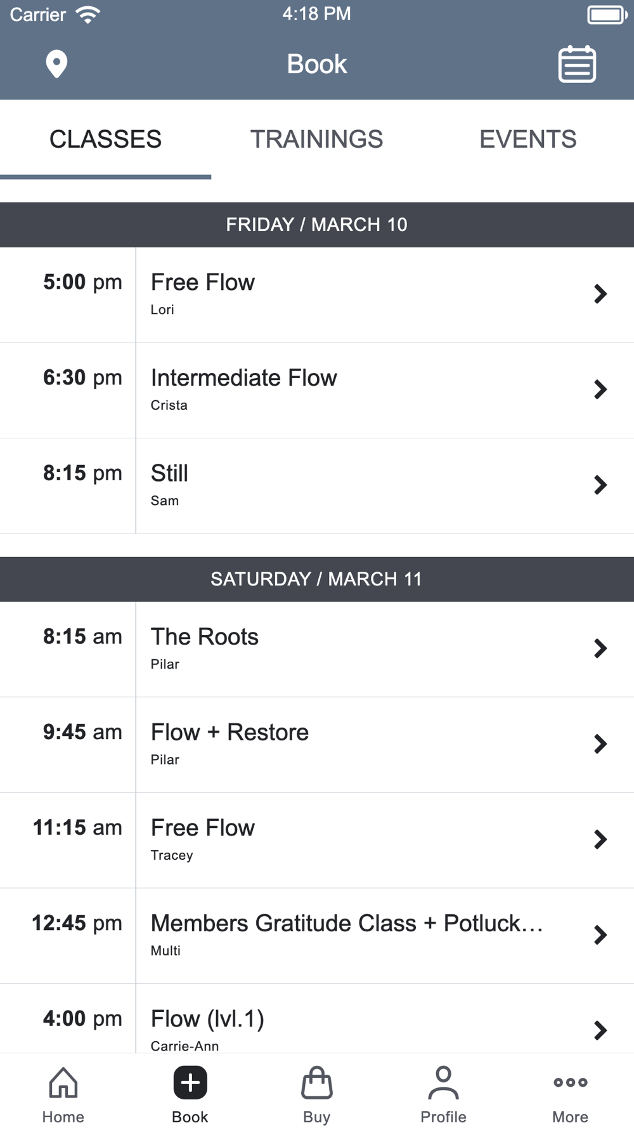Tap the More dots icon
The image size is (634, 1128).
coord(570,1083)
